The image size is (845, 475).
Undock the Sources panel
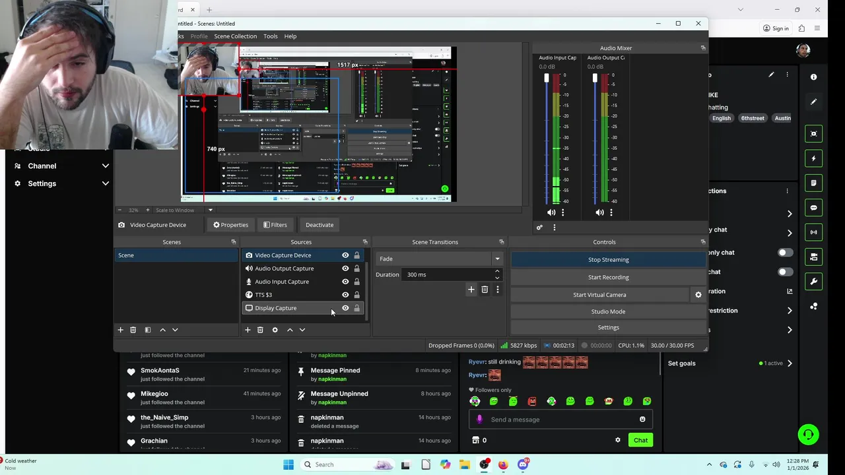(x=365, y=242)
